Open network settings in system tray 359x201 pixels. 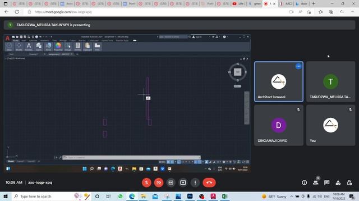pyautogui.click(x=314, y=196)
